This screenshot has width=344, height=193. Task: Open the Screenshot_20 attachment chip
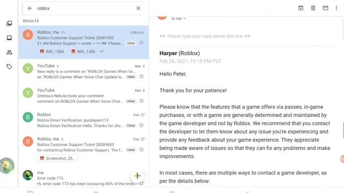tap(58, 158)
